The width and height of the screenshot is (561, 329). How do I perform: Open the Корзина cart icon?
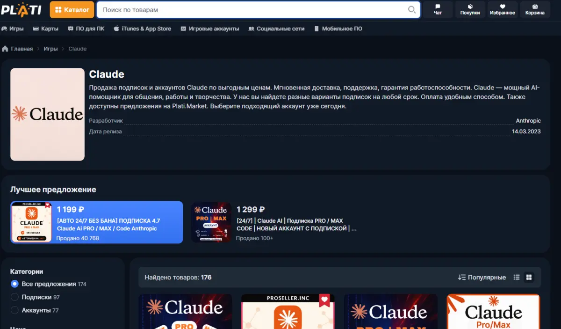coord(535,9)
